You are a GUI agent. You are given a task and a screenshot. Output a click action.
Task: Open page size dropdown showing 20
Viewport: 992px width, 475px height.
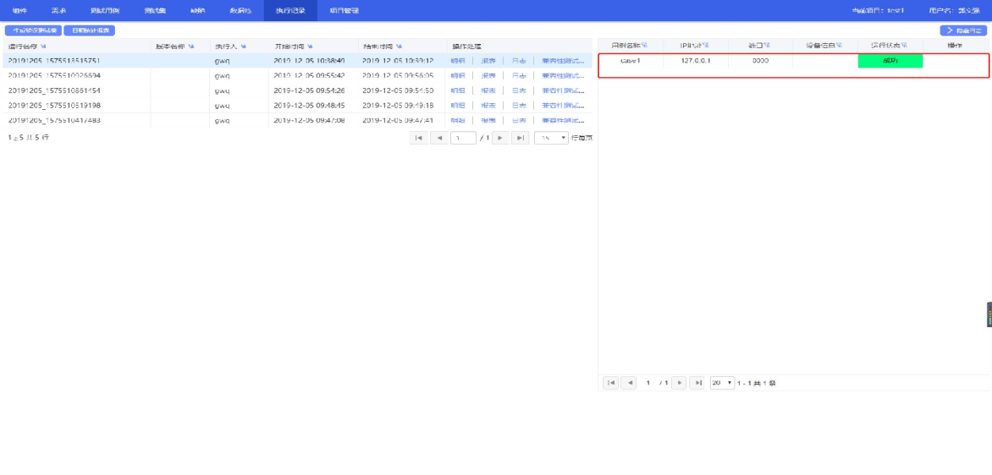point(722,383)
